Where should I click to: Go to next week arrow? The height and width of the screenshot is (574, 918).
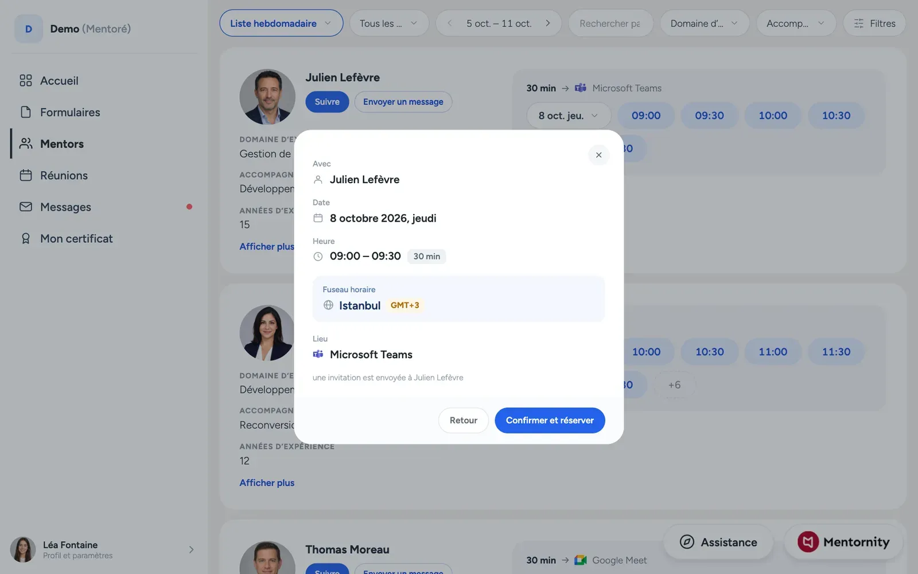[548, 24]
